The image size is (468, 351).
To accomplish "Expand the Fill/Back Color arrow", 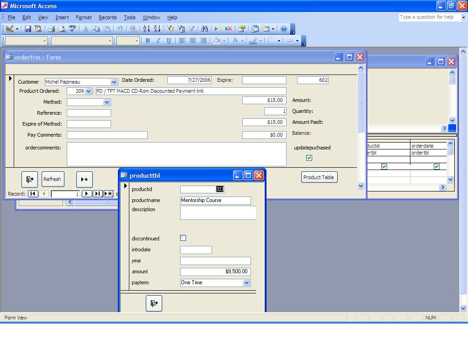I will tap(224, 41).
